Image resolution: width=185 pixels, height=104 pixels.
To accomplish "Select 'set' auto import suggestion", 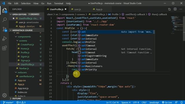I will tap(116, 32).
